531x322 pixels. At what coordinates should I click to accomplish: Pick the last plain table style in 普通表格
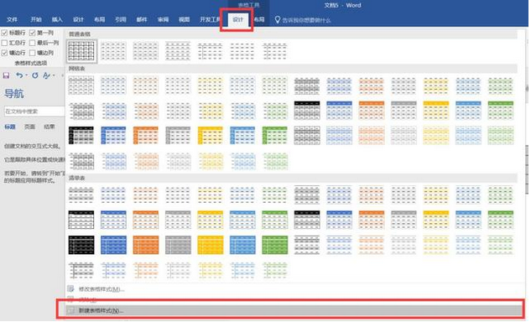274,51
